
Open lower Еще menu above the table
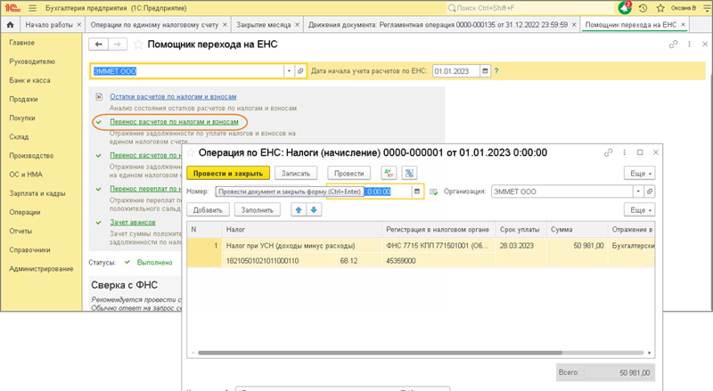pos(639,210)
